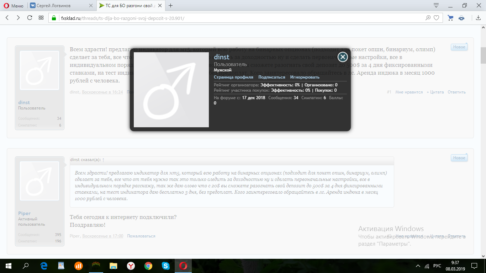Go forward in browser history
Viewport: 486px width, 273px height.
(x=19, y=18)
